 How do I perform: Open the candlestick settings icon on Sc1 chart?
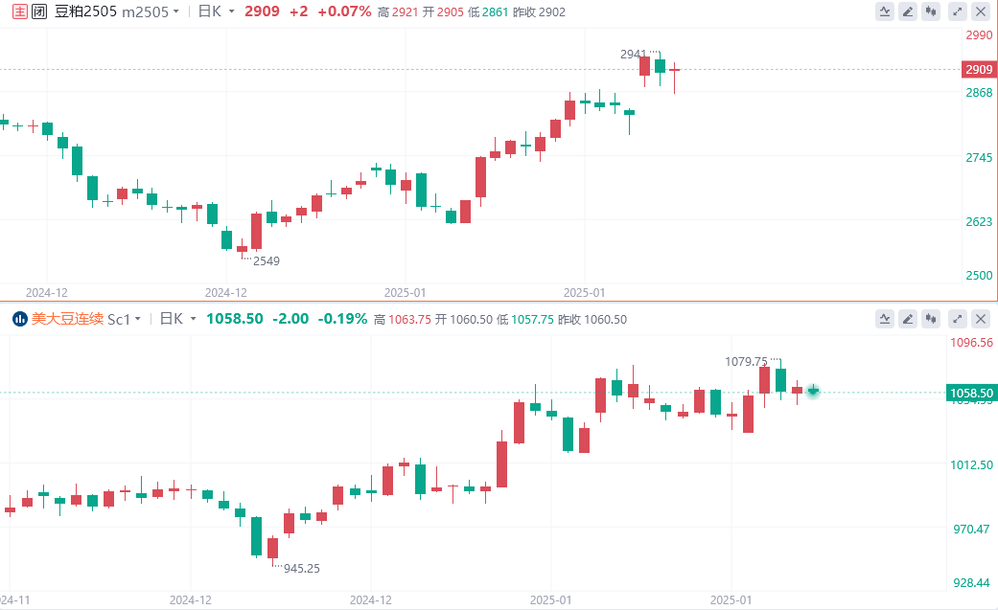tap(931, 319)
